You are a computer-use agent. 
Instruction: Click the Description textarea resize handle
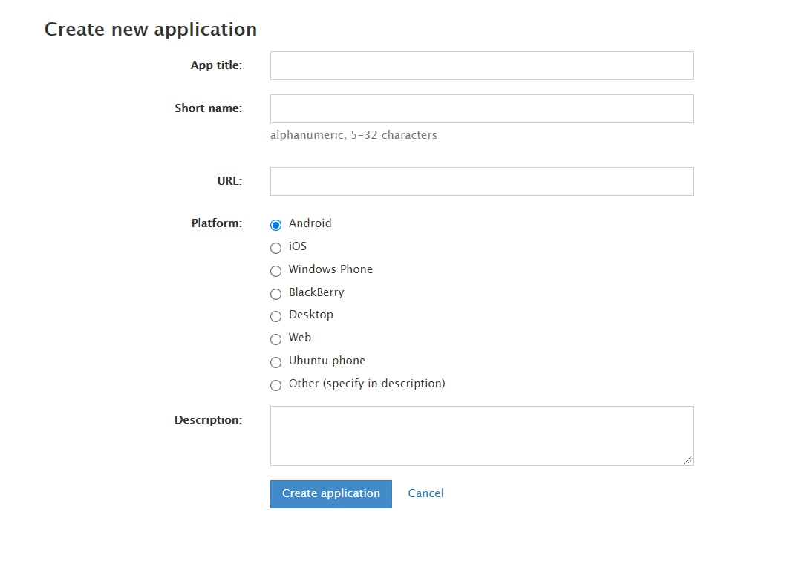(x=688, y=461)
